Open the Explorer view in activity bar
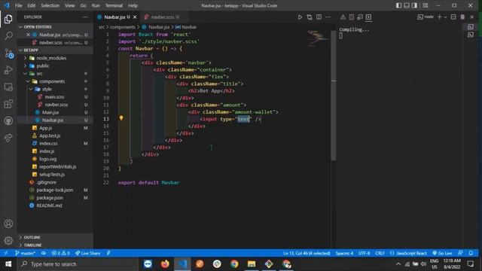This screenshot has height=271, width=482. pyautogui.click(x=8, y=19)
